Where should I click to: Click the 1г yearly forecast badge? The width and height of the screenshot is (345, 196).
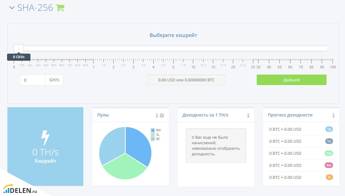coord(329,177)
